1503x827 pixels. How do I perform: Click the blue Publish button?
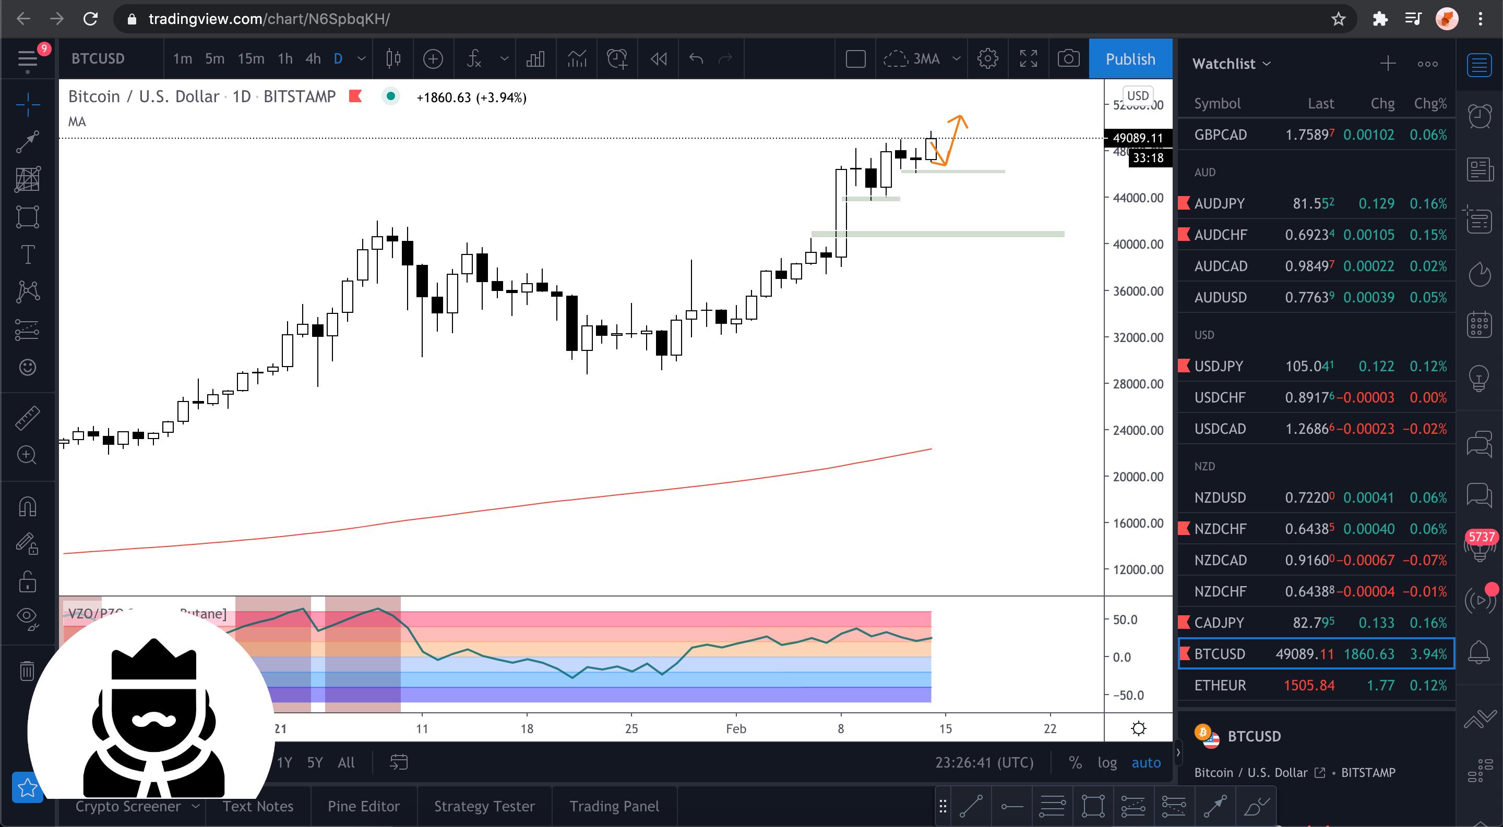click(x=1129, y=59)
